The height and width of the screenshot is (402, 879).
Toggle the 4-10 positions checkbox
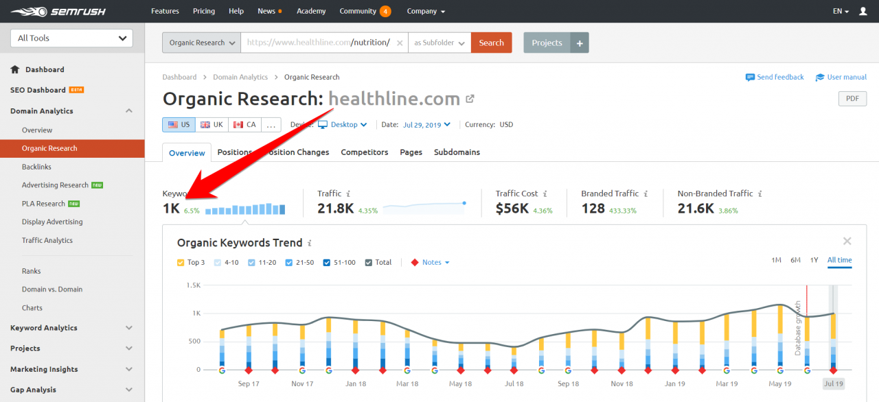(x=218, y=262)
